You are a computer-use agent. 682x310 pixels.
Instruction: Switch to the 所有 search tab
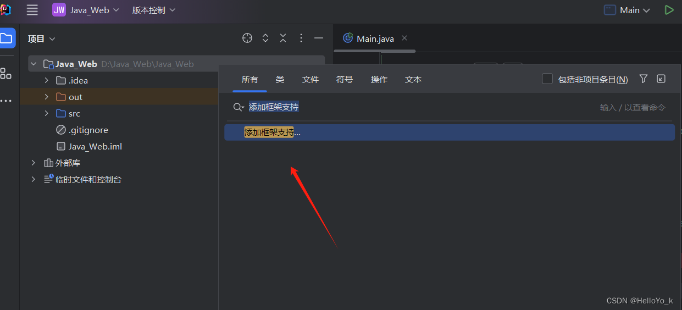pos(249,79)
